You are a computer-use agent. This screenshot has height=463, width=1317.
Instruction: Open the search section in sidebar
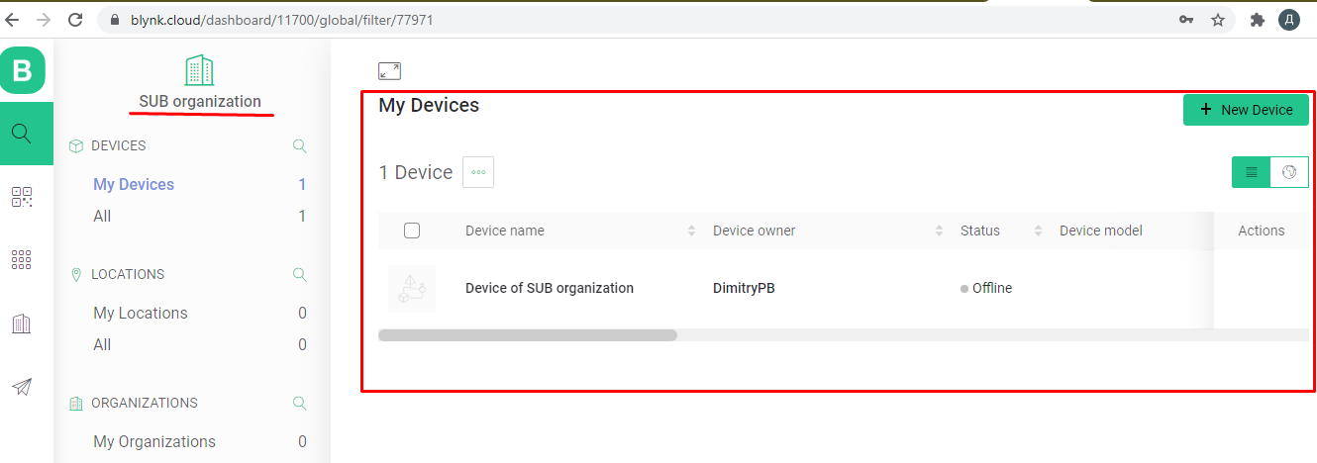click(23, 133)
